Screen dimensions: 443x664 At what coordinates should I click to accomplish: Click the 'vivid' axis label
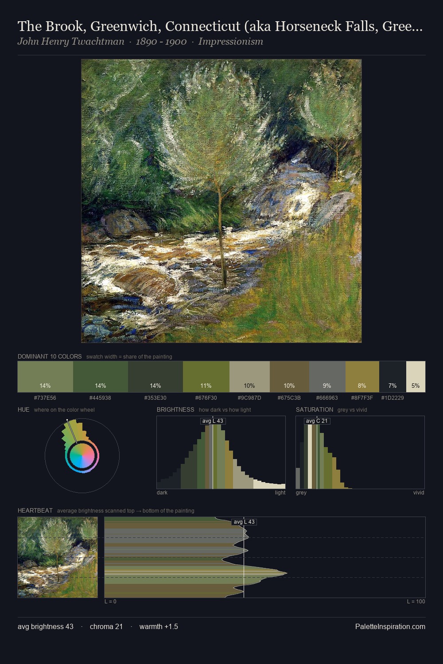pos(419,493)
